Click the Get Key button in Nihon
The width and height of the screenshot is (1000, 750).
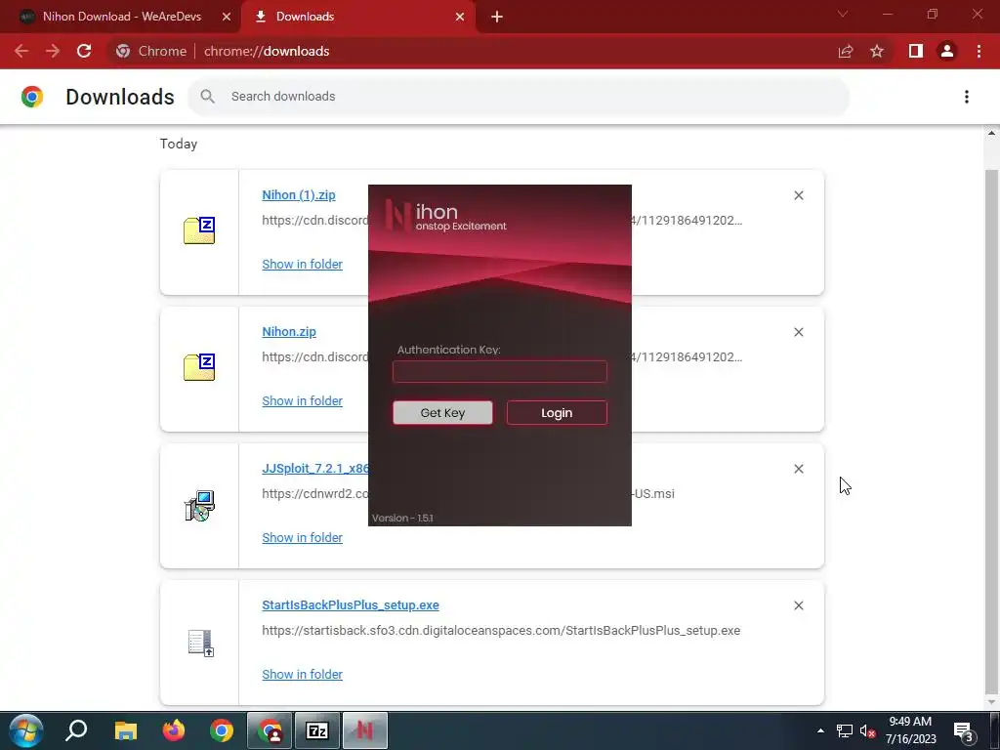(x=442, y=413)
